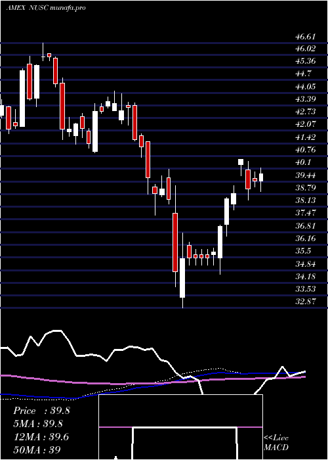The image size is (328, 460).
Task: Click the Live MACD label
Action: click(x=276, y=443)
